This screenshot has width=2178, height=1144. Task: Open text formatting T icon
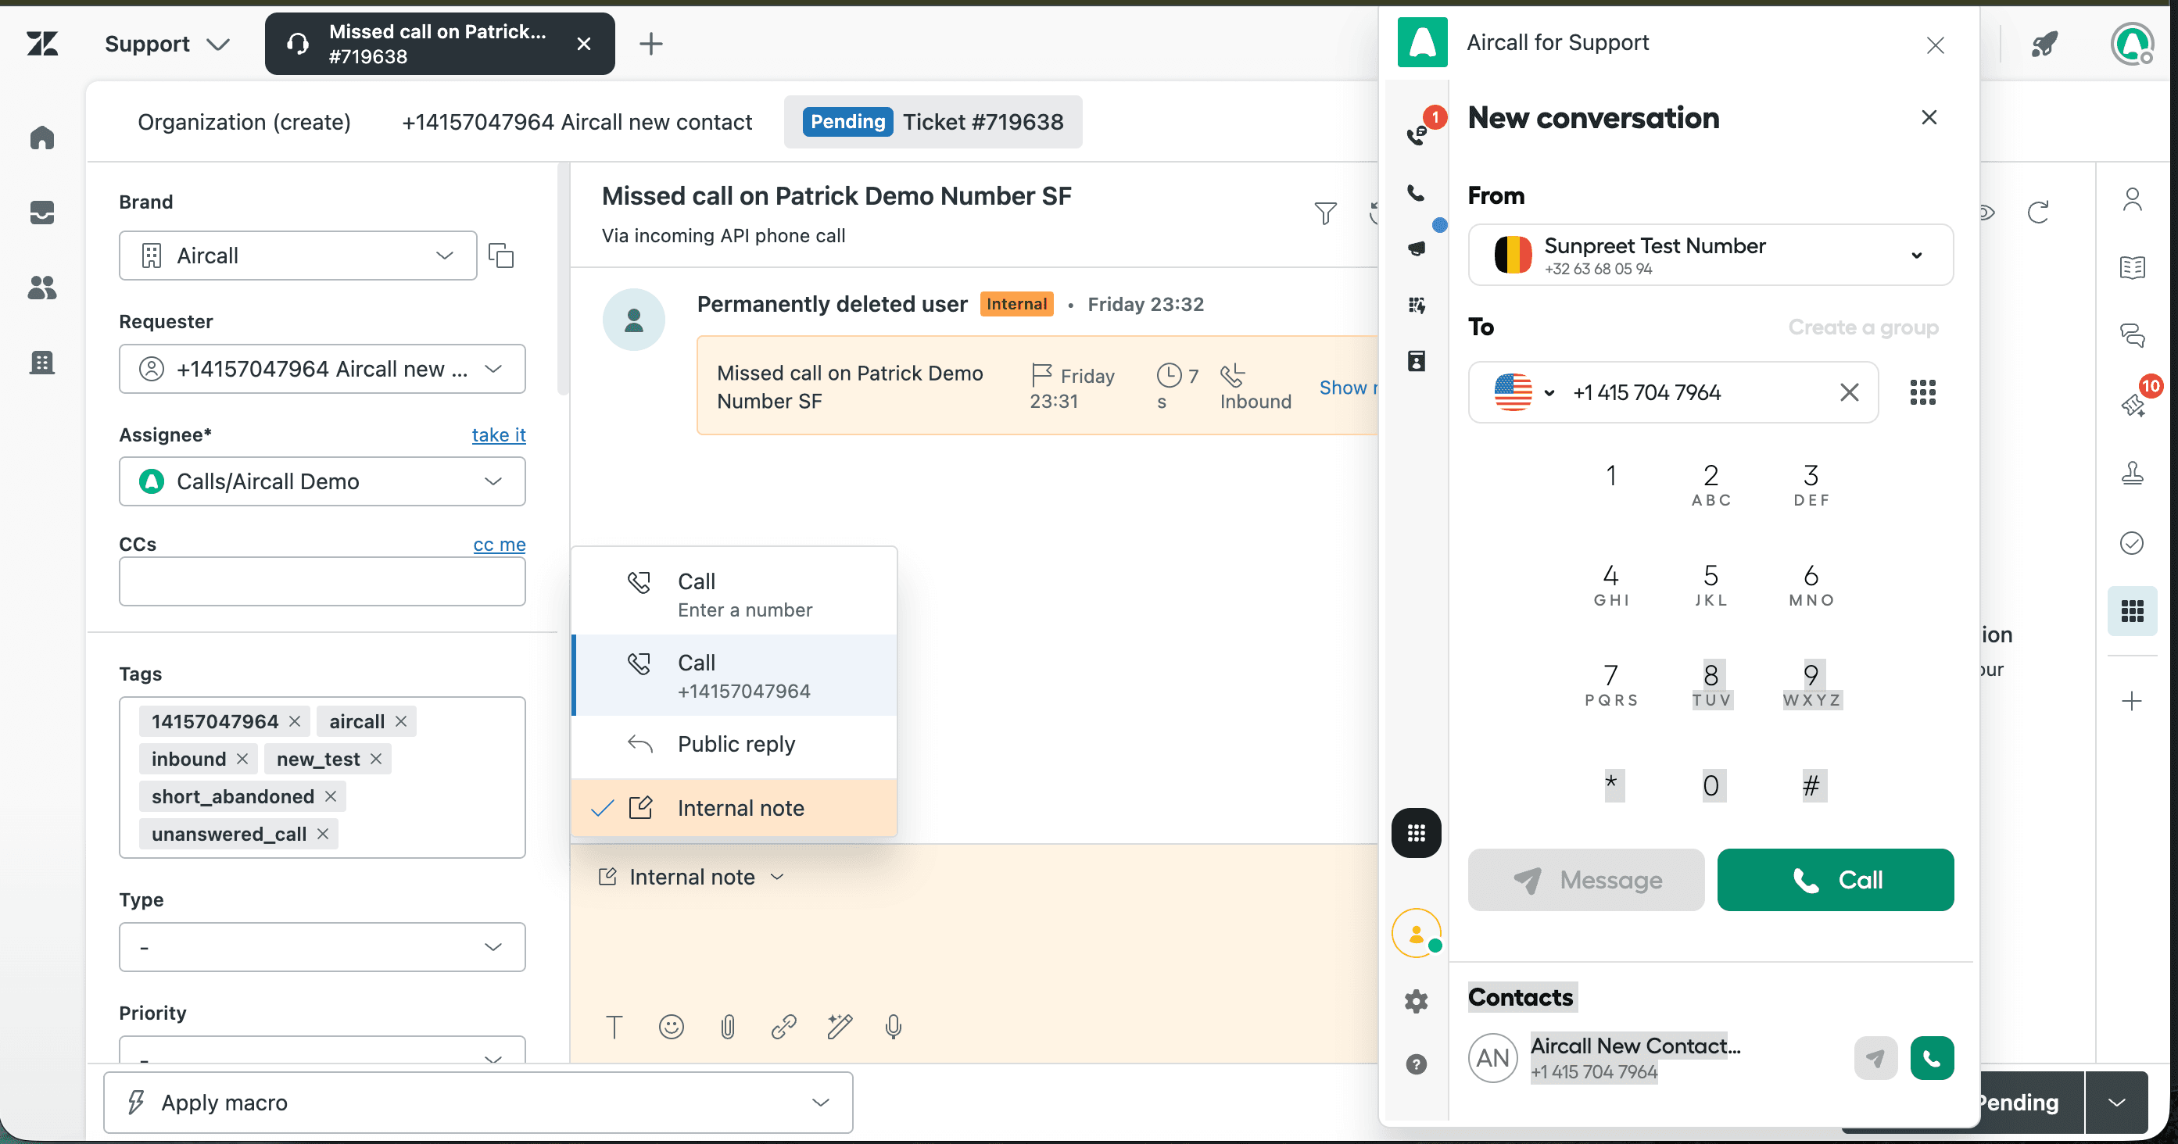click(x=614, y=1027)
